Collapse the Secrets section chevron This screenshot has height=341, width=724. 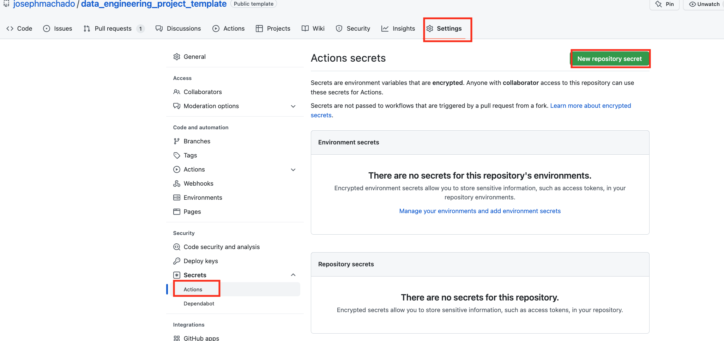(x=293, y=275)
